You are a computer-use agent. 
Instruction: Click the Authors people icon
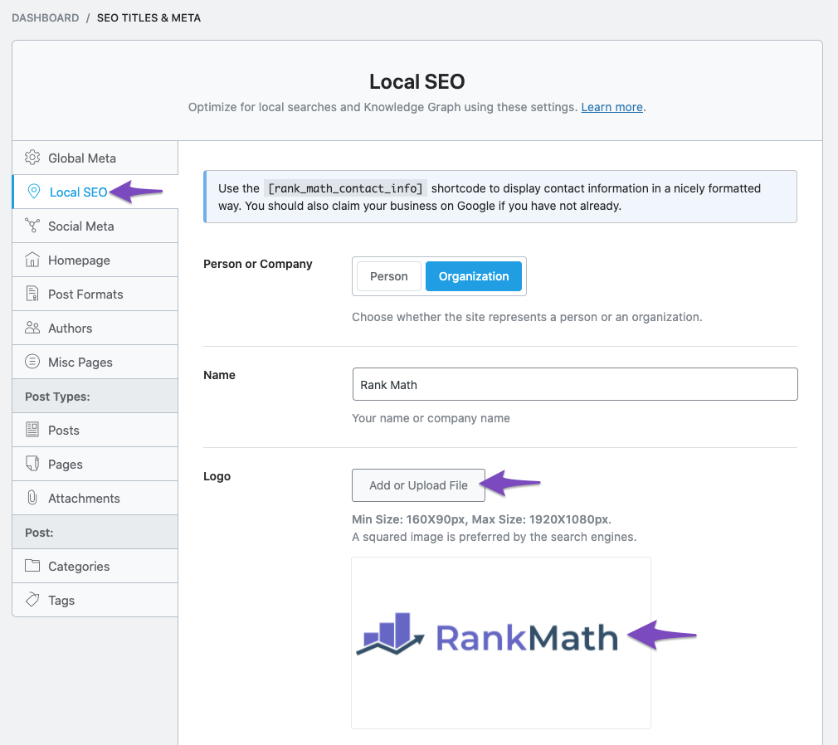click(32, 328)
